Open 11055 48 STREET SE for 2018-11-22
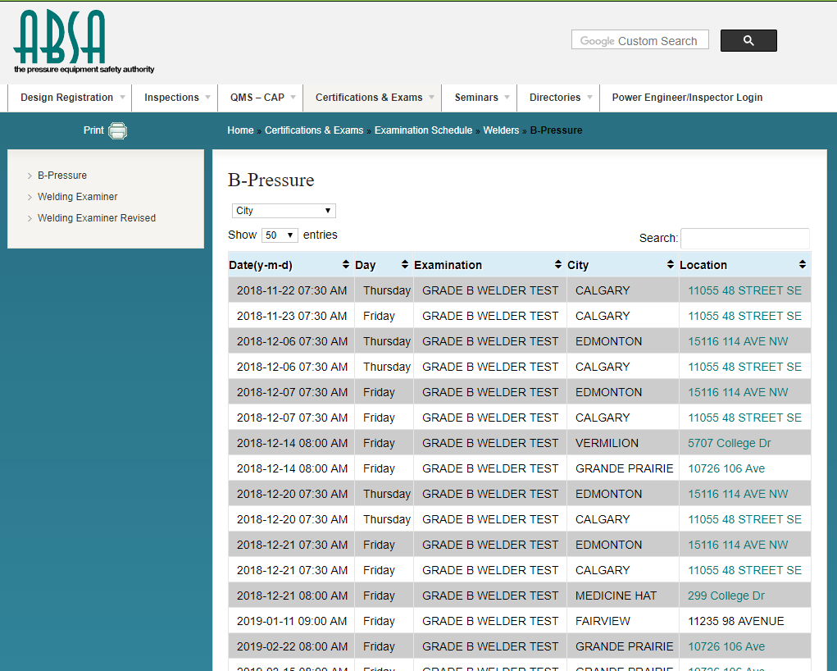Screen dimensions: 837x671 [744, 290]
